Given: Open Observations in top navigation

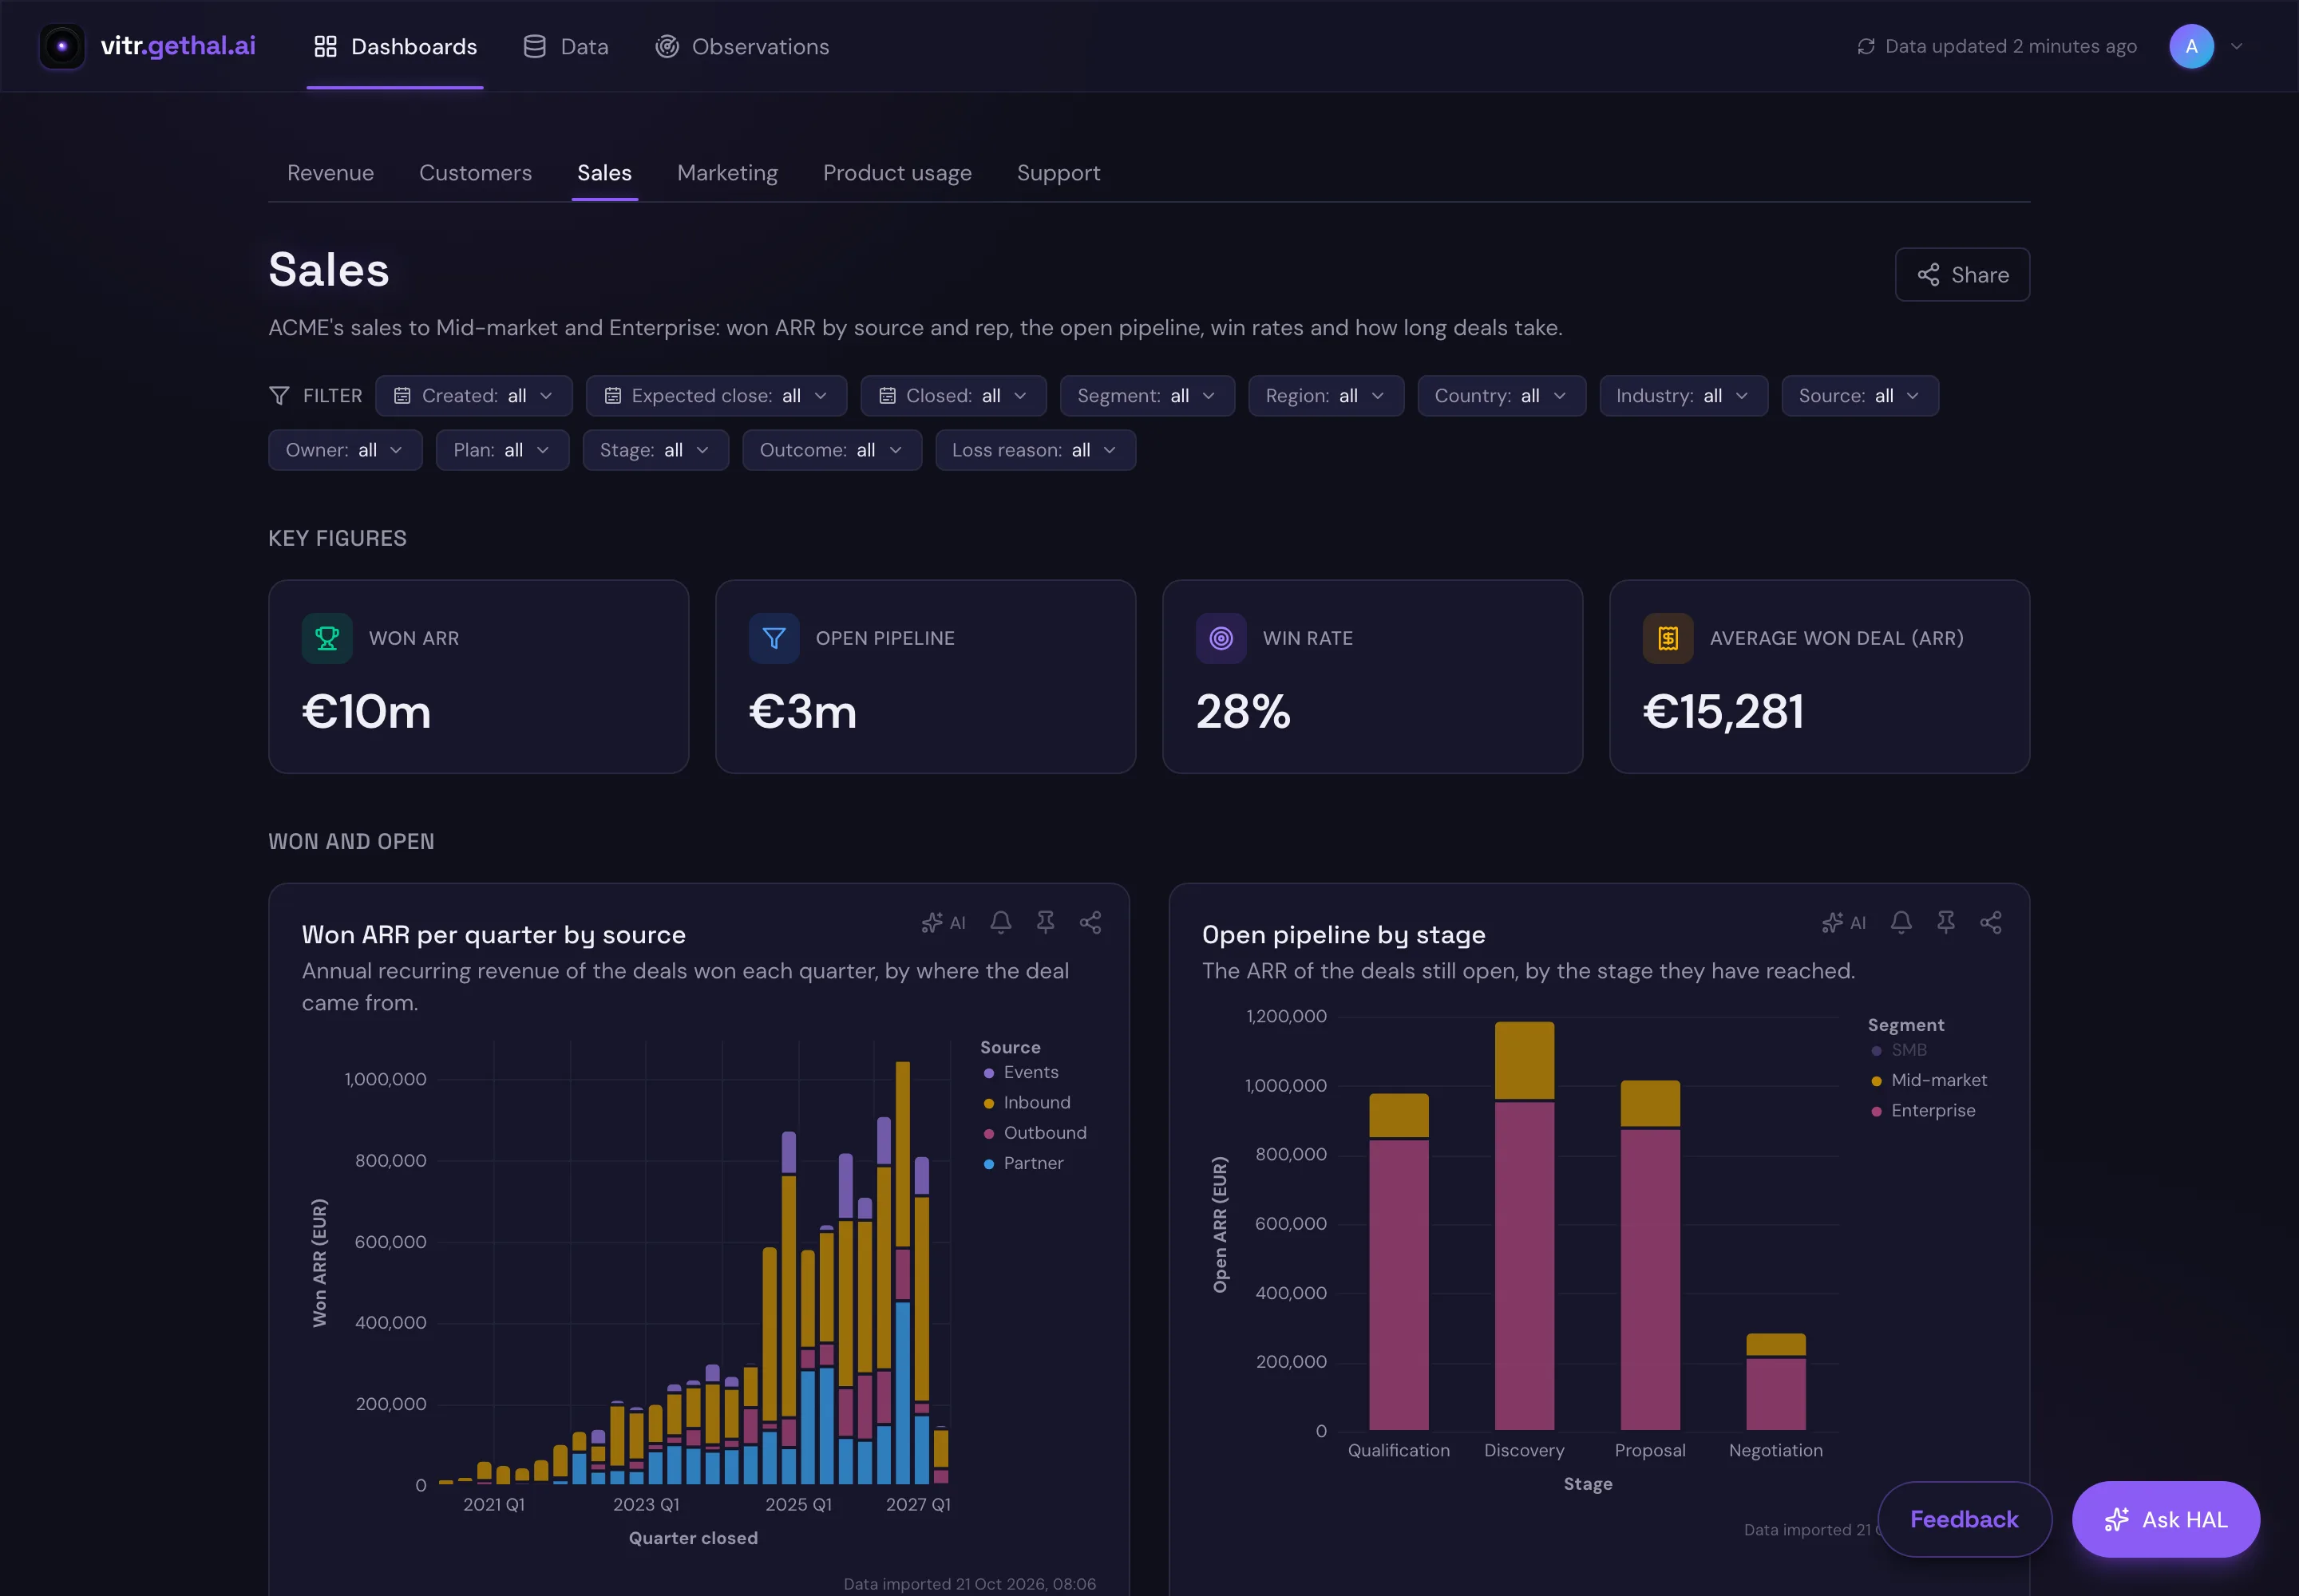Looking at the screenshot, I should (742, 46).
